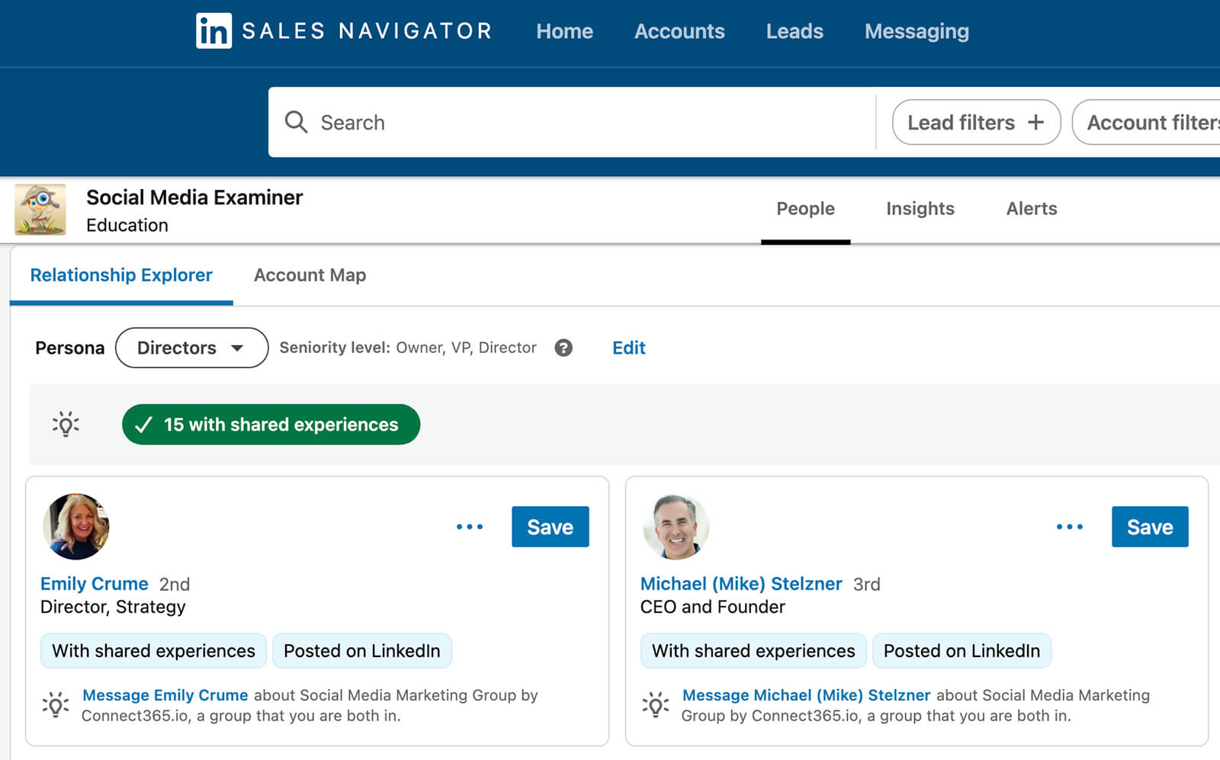Open the Michael (Mike) Stelzner name link
The image size is (1220, 760).
pos(741,584)
